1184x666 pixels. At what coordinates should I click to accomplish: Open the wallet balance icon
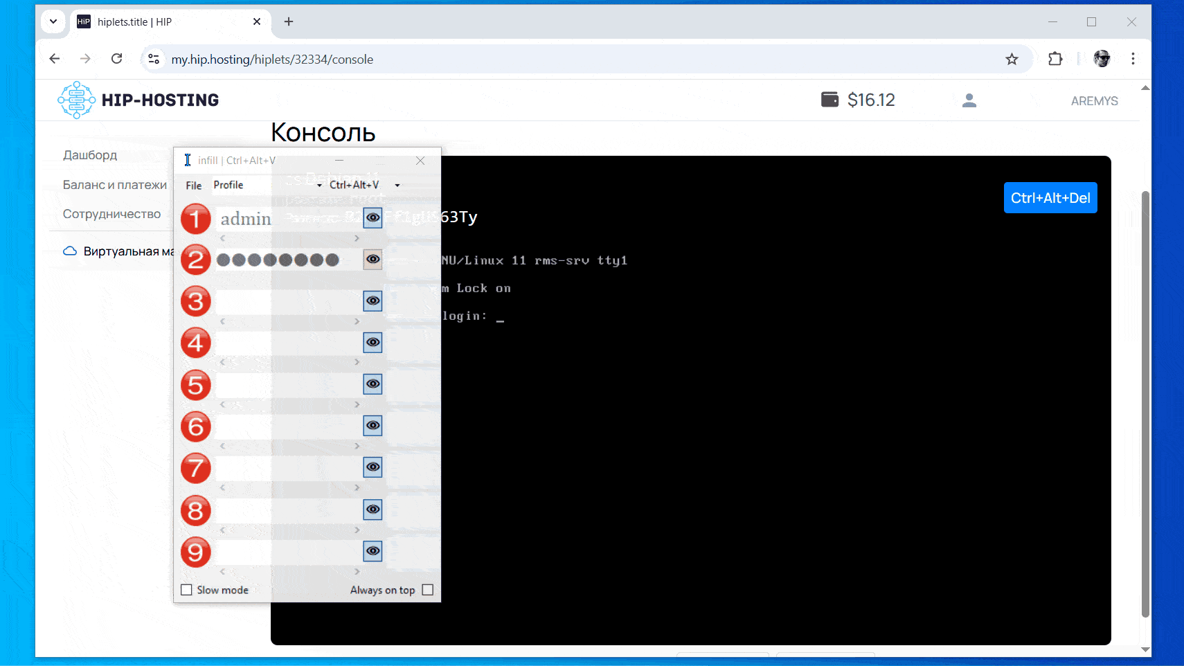coord(829,100)
